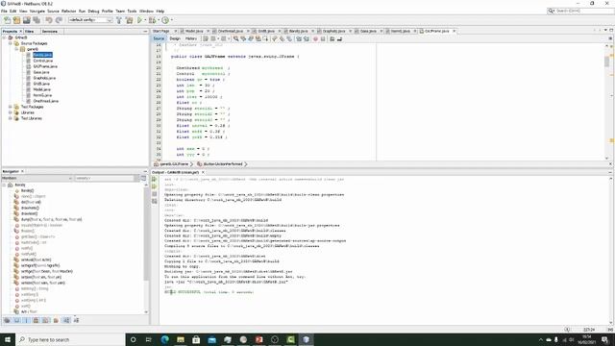Click the Open Project toolbar icon
The image size is (615, 346).
click(26, 20)
